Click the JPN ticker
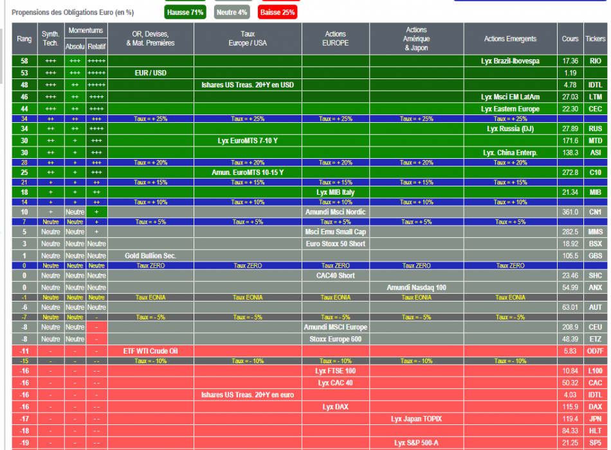 [596, 419]
